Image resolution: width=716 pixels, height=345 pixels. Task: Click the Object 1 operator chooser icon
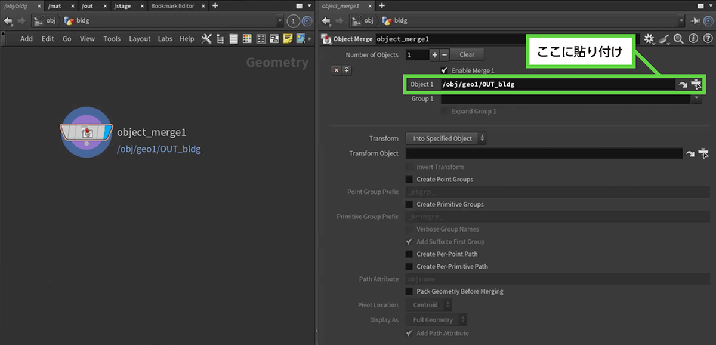(x=696, y=85)
